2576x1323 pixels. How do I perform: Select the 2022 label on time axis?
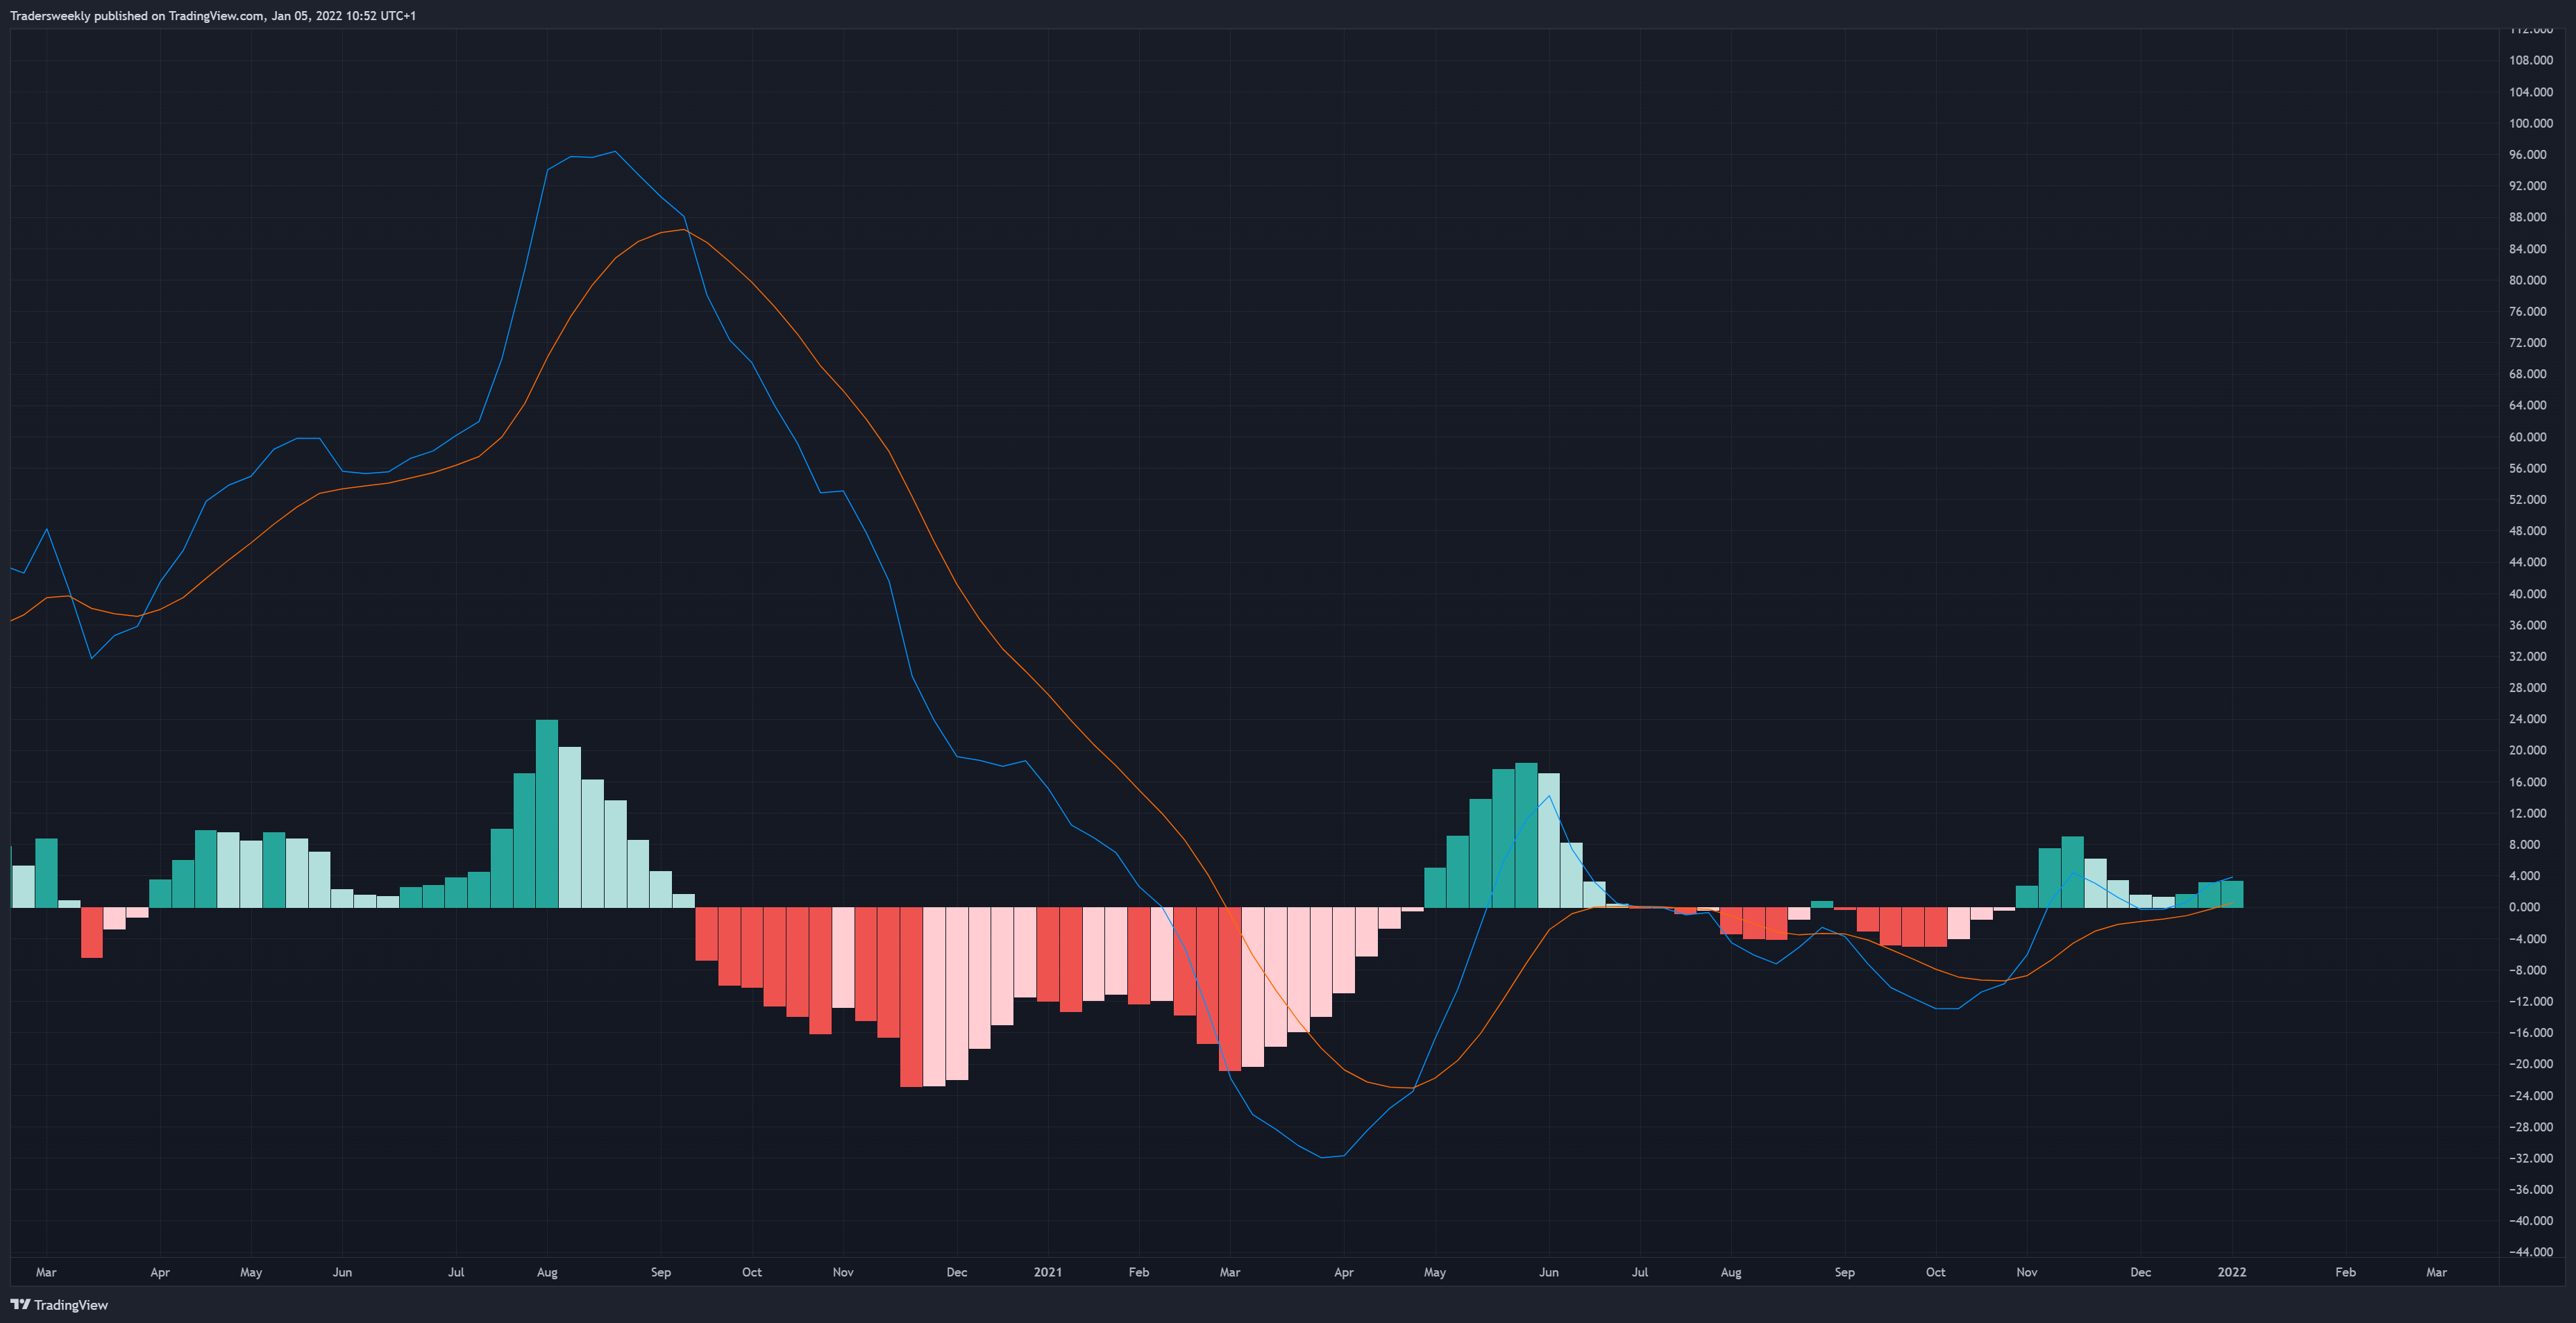2232,1272
